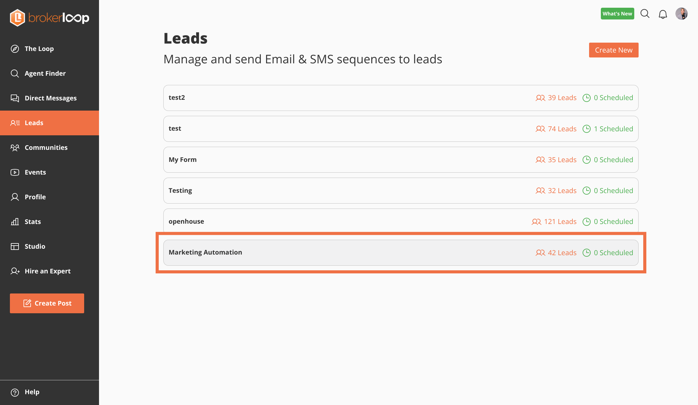Click the Create Post button
The width and height of the screenshot is (698, 405).
click(47, 303)
